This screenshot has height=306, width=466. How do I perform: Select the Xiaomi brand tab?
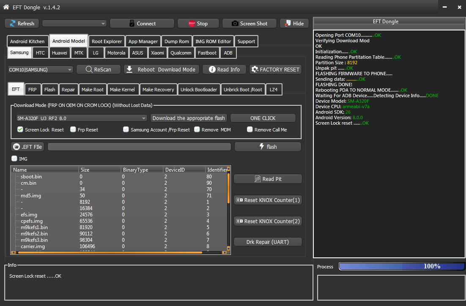tap(157, 53)
